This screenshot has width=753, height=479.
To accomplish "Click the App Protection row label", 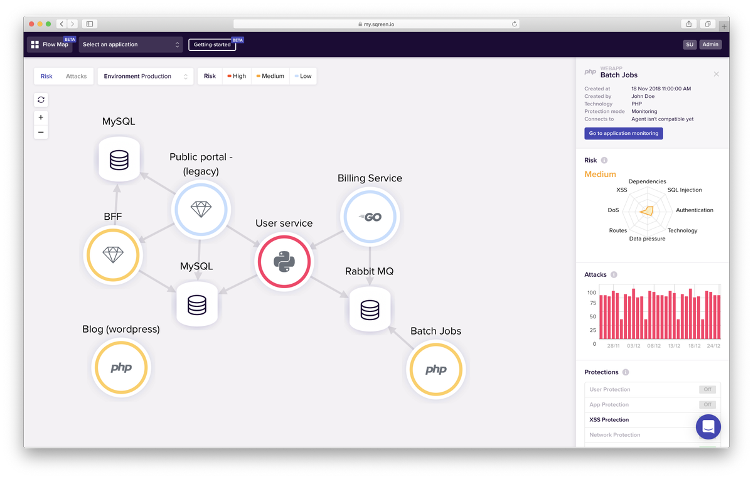I will (609, 405).
